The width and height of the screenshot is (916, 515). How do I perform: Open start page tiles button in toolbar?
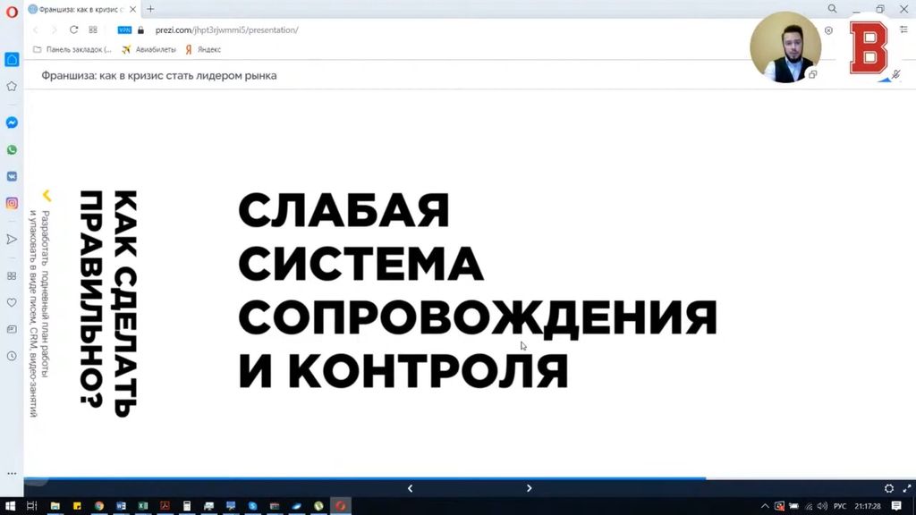pyautogui.click(x=93, y=30)
